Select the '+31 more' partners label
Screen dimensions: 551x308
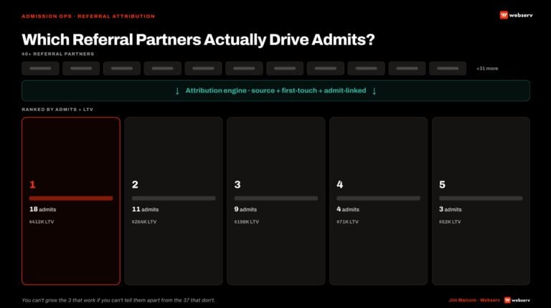click(x=487, y=69)
